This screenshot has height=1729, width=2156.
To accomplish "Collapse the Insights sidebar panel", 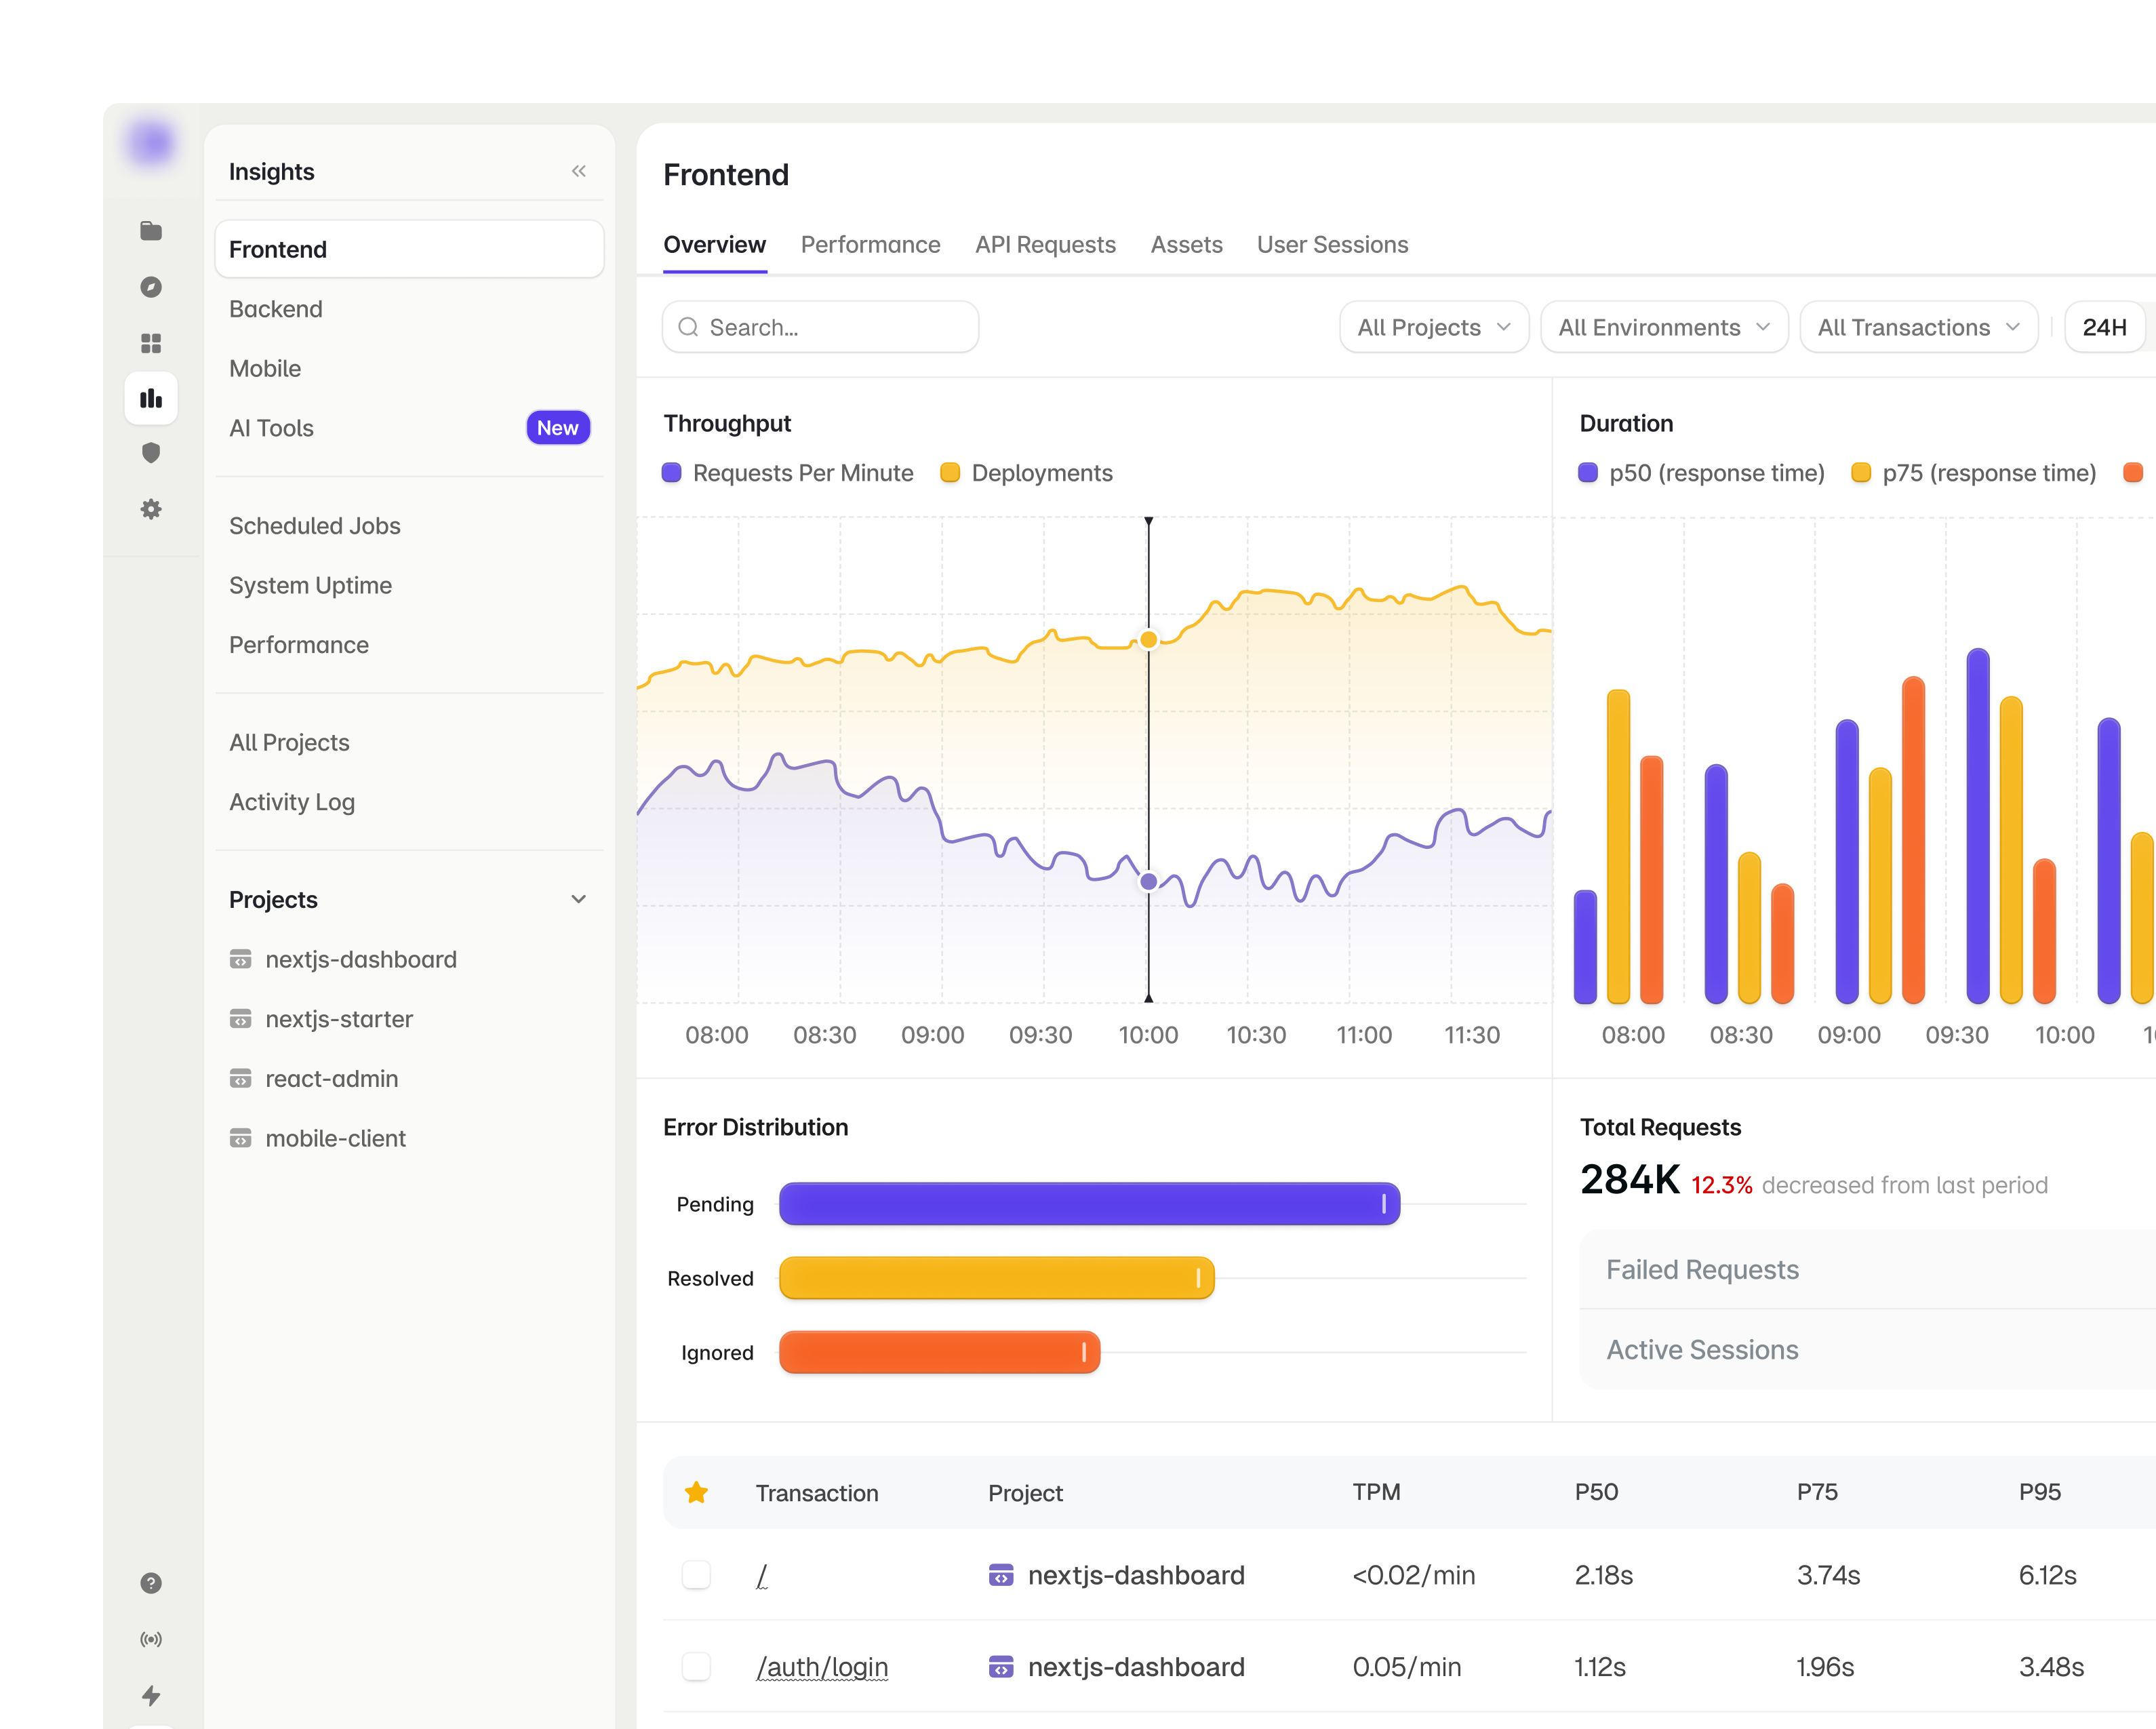I will (579, 171).
